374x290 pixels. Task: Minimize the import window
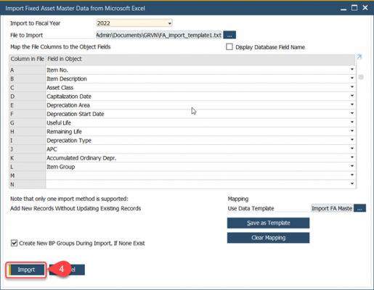[x=343, y=8]
